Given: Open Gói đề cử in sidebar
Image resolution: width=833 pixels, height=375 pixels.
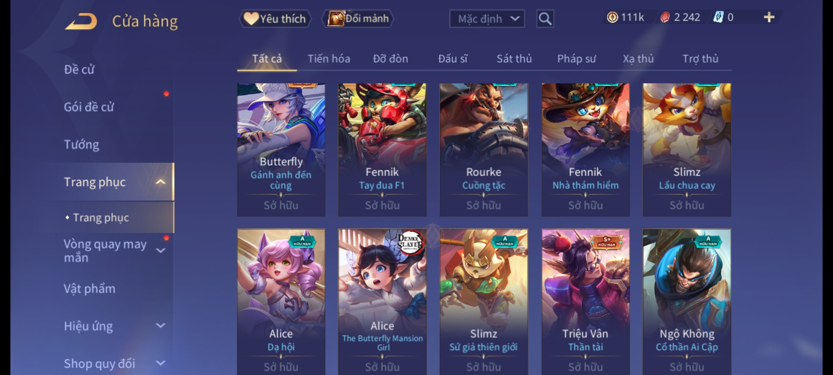Looking at the screenshot, I should coord(89,107).
